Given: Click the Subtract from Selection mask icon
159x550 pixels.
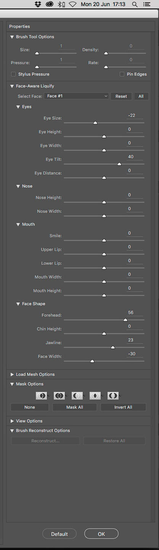Looking at the screenshot, I should [77, 396].
